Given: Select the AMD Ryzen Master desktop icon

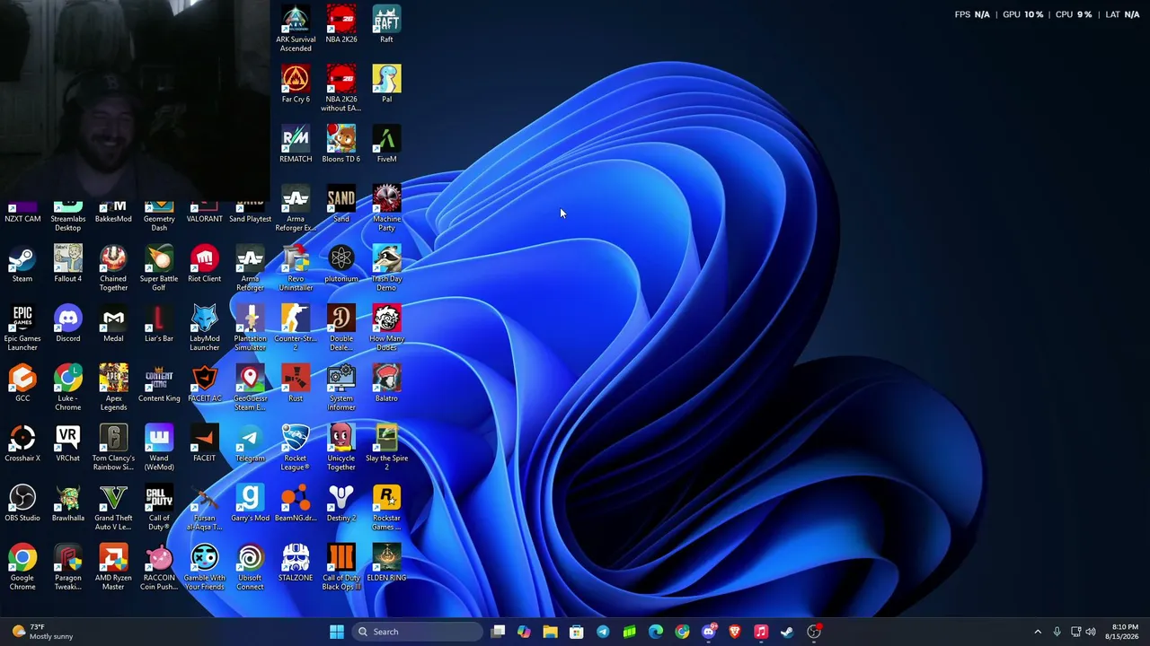Looking at the screenshot, I should (113, 567).
